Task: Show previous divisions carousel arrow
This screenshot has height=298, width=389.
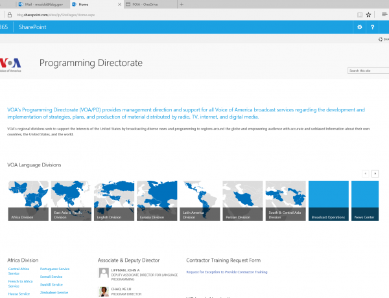Action: [366, 174]
